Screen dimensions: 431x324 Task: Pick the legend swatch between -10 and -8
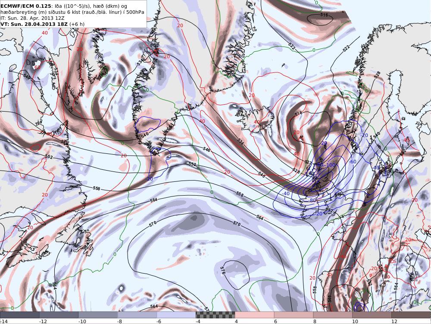pos(98,315)
